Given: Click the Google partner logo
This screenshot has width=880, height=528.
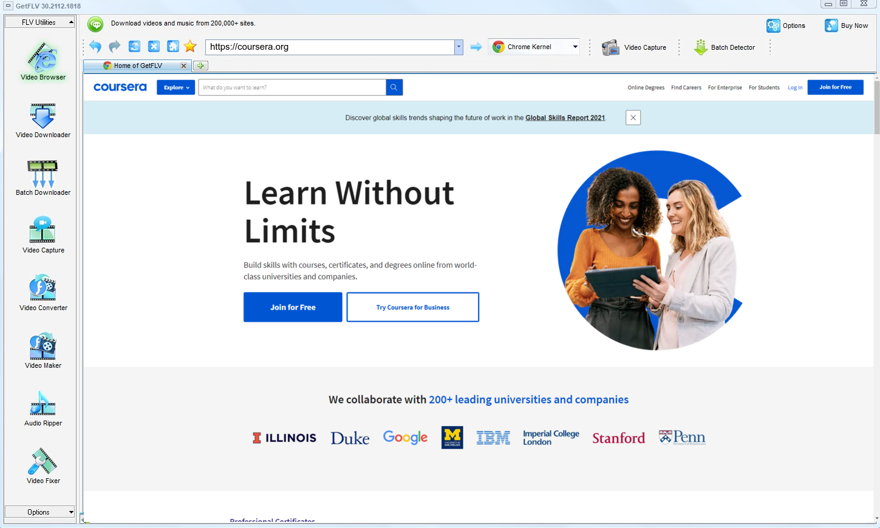Looking at the screenshot, I should (405, 438).
